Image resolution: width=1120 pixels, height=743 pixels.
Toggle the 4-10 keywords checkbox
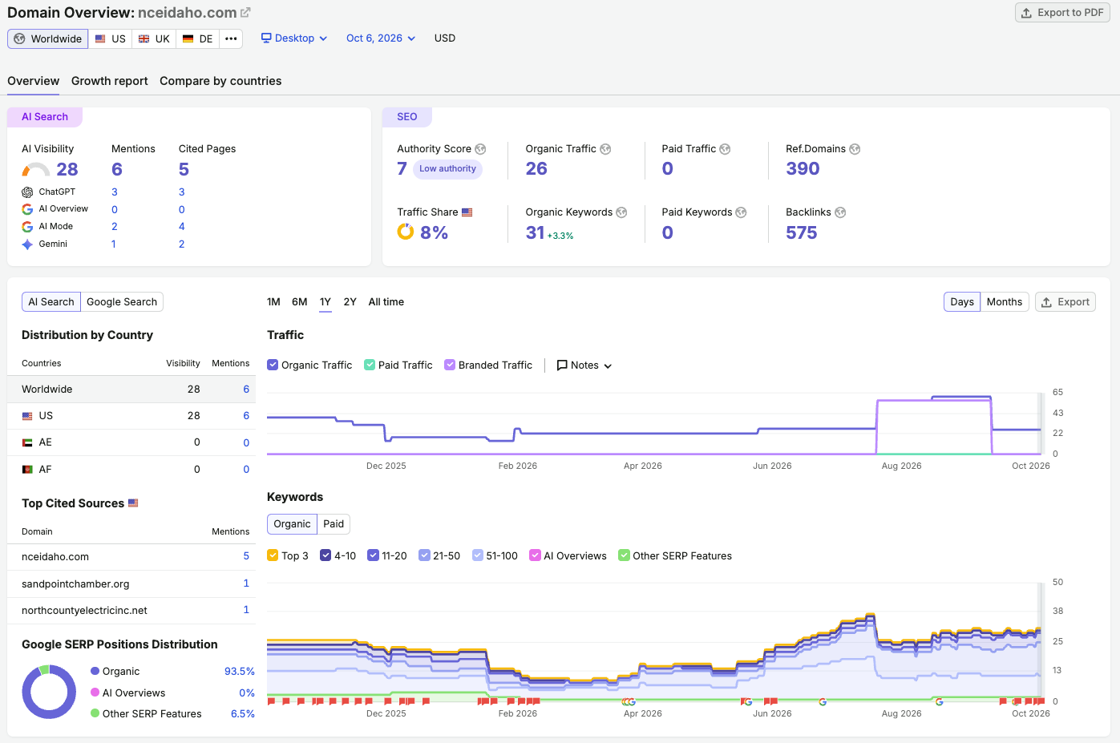tap(325, 555)
